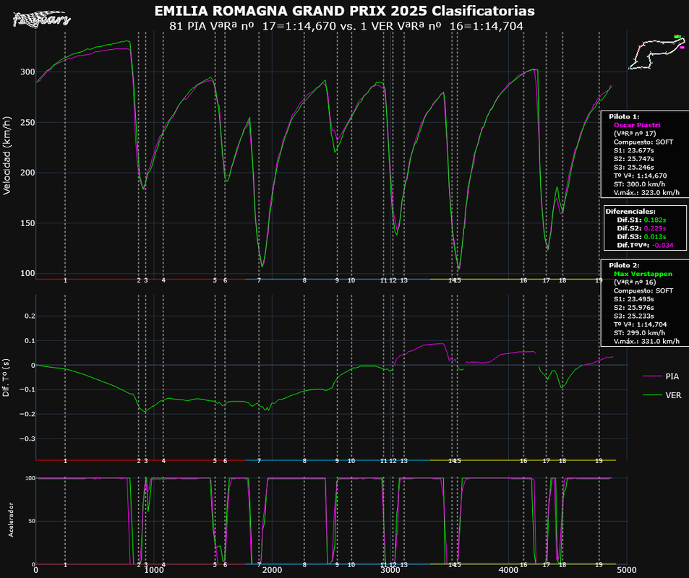Select the Dif.S3: 0.013s value
The width and height of the screenshot is (689, 578).
641,237
